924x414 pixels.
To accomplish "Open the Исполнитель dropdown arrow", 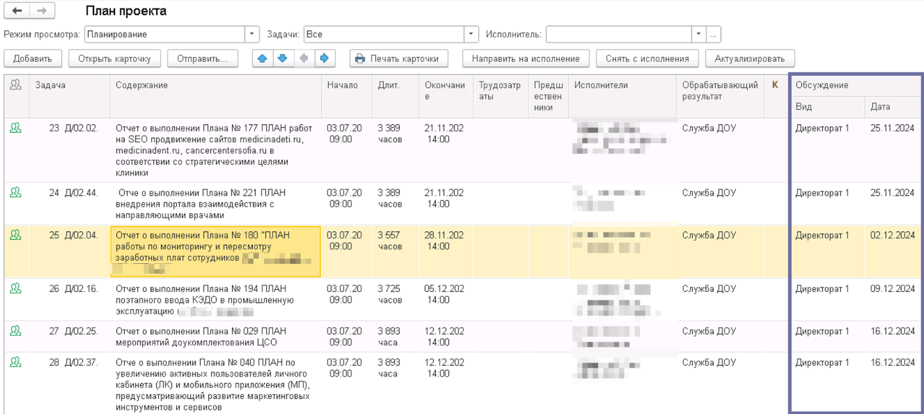I will point(699,34).
